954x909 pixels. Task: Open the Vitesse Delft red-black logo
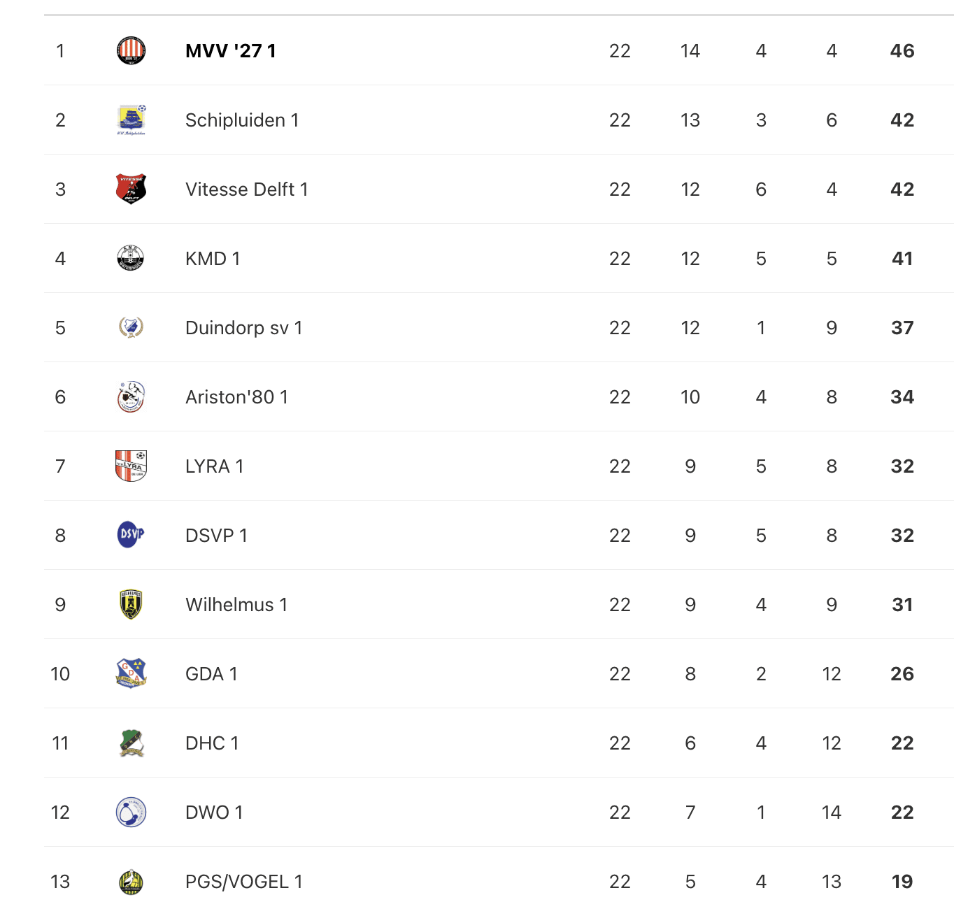pyautogui.click(x=131, y=189)
